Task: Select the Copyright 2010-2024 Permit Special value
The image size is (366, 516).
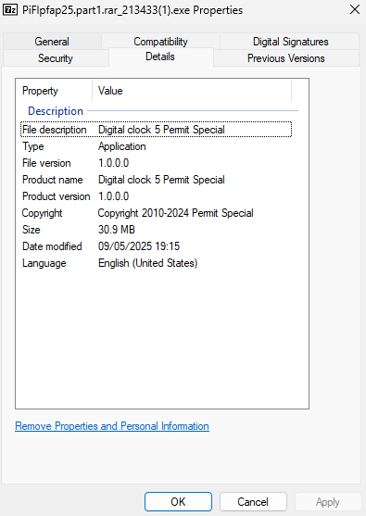Action: coord(175,213)
